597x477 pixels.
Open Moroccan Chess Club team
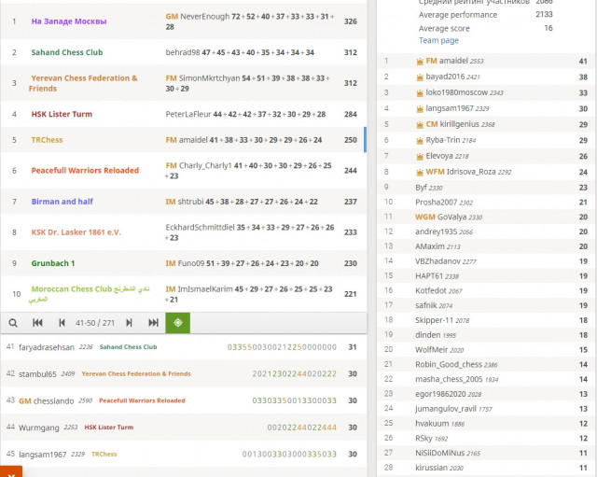[x=90, y=294]
